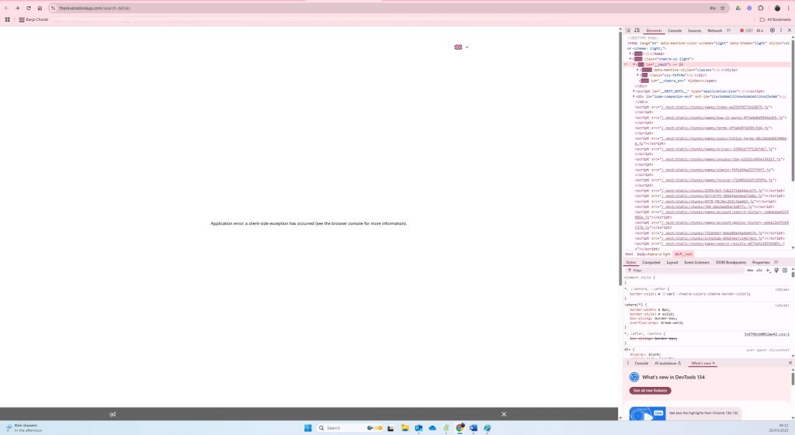The image size is (795, 435).
Task: Switch to the Network tab
Action: 714,30
